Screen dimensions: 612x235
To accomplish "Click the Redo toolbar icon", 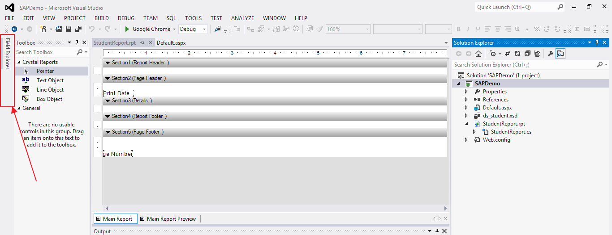I will click(x=108, y=29).
